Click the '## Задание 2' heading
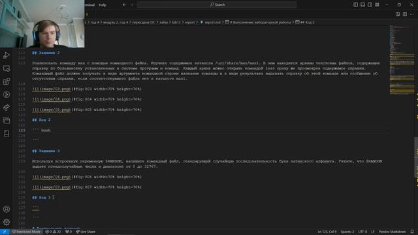Viewport: 418px width, 235px height. (46, 53)
